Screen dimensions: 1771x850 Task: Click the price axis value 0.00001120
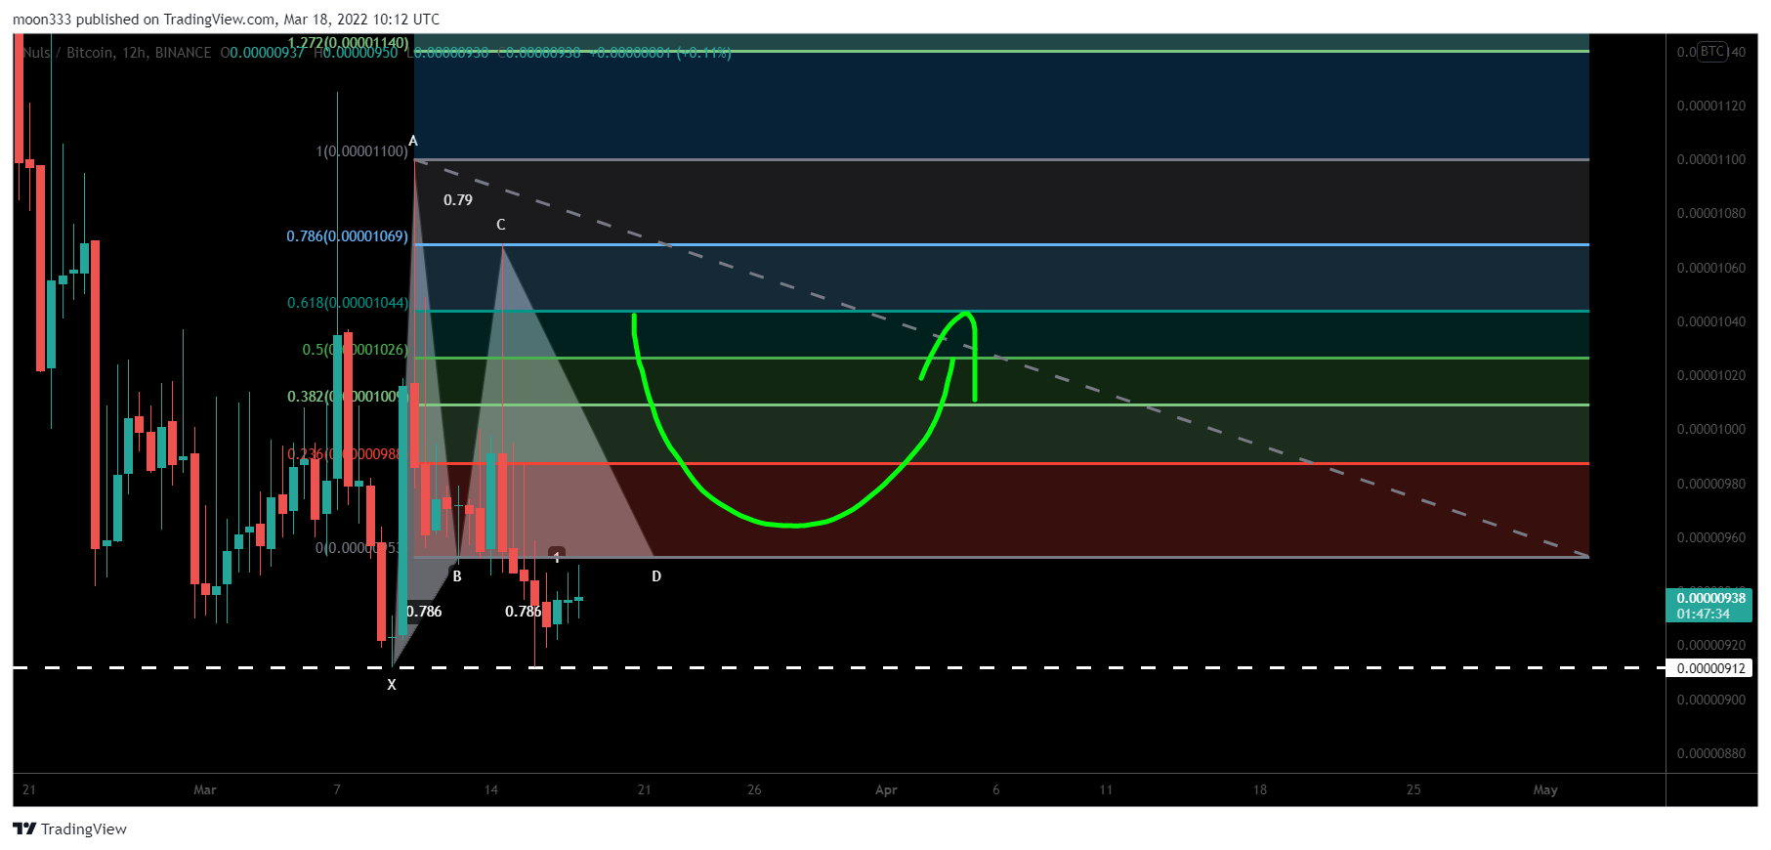pyautogui.click(x=1710, y=106)
